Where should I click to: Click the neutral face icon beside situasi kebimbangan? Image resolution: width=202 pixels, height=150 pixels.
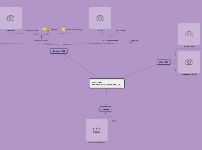(63, 29)
